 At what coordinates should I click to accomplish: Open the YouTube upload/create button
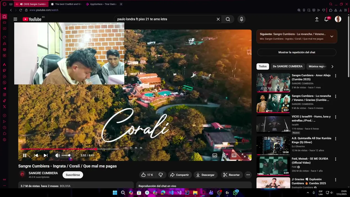(317, 19)
